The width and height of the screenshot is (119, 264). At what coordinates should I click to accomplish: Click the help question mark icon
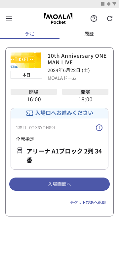[94, 18]
